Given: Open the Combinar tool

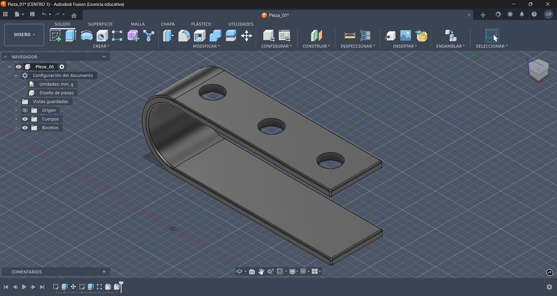Looking at the screenshot, I should point(215,35).
